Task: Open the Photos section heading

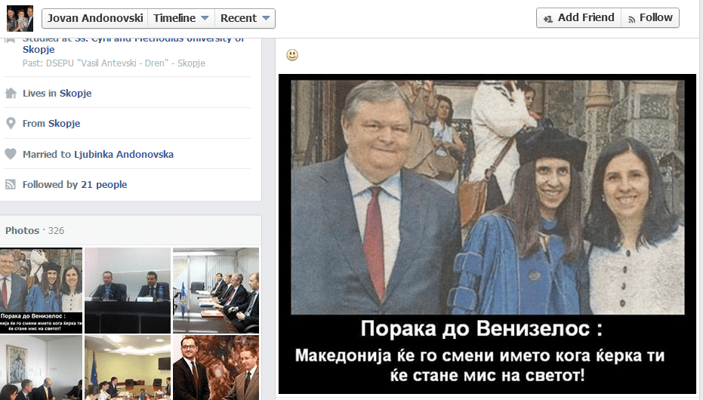Action: pyautogui.click(x=23, y=230)
